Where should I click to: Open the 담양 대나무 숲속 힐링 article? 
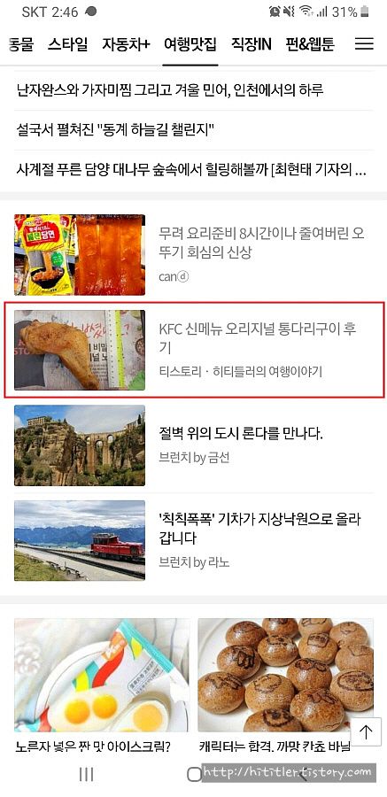[x=191, y=170]
